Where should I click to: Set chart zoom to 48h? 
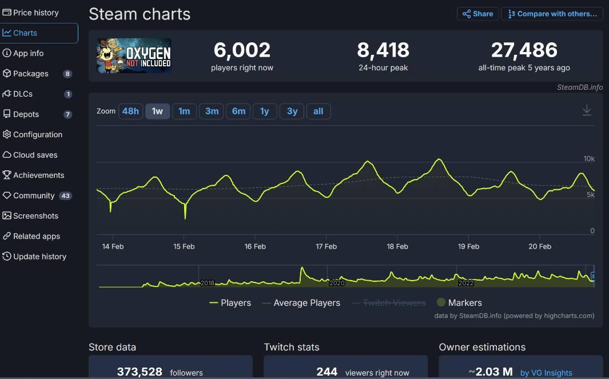coord(130,111)
